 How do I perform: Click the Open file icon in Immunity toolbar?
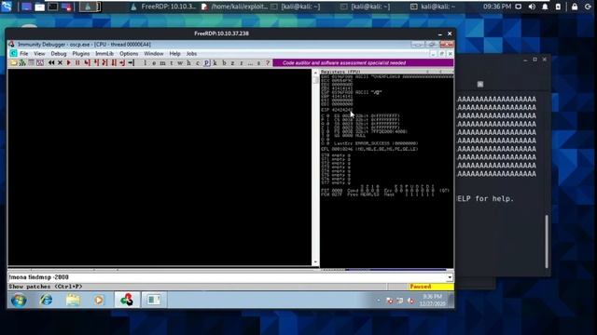(x=14, y=62)
